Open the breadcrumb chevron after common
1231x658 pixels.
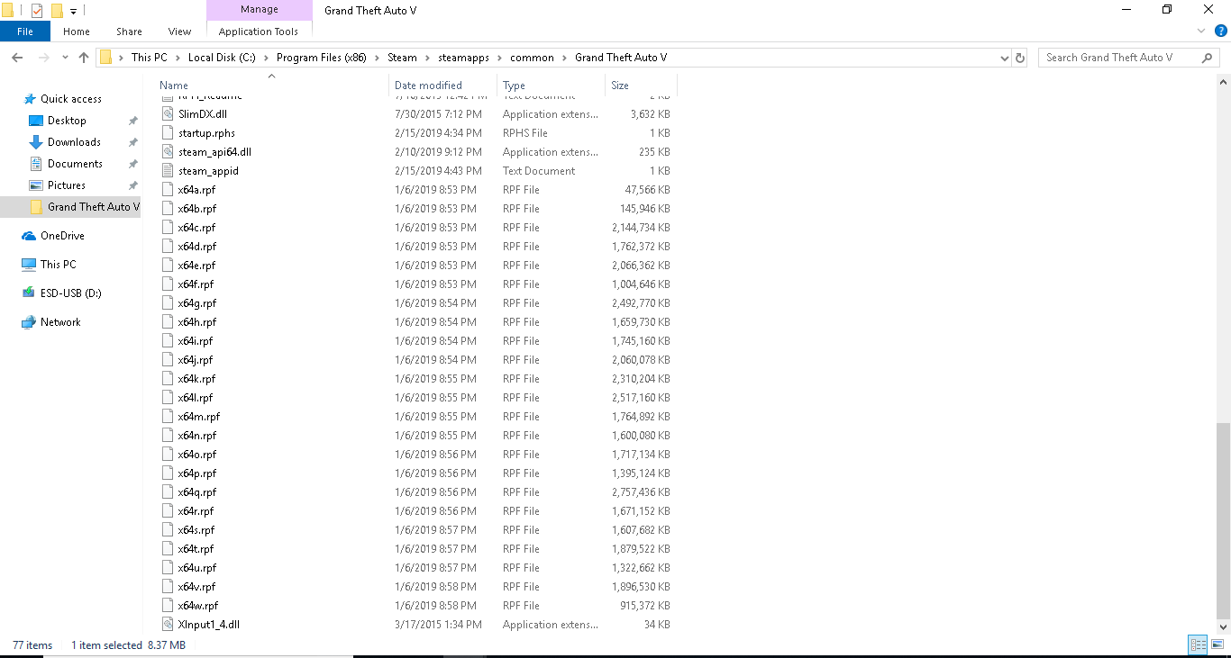564,58
